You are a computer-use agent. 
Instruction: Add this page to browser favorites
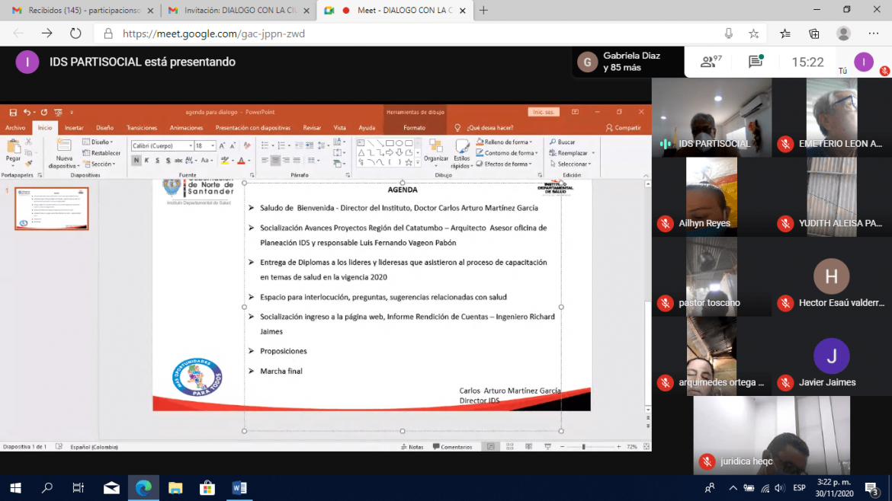coord(753,34)
